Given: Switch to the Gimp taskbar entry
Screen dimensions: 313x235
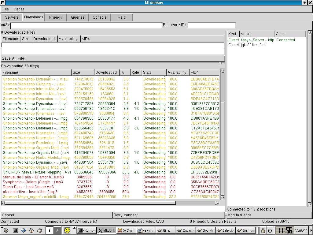Looking at the screenshot, I should pos(166,230).
